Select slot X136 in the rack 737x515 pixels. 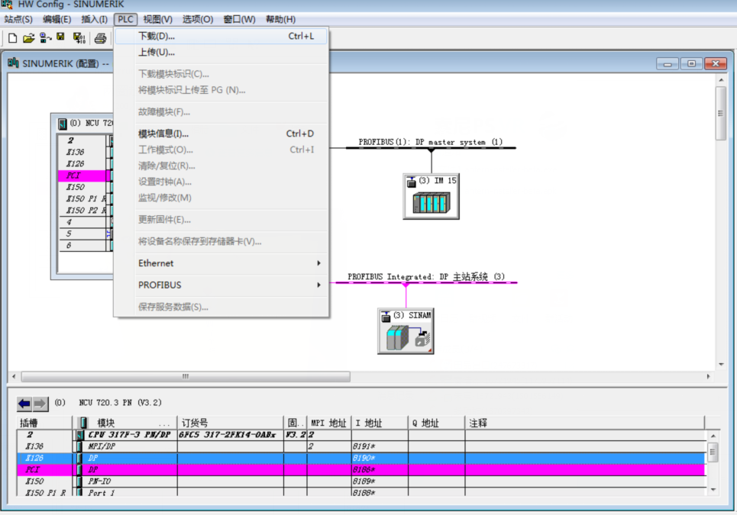pyautogui.click(x=82, y=152)
